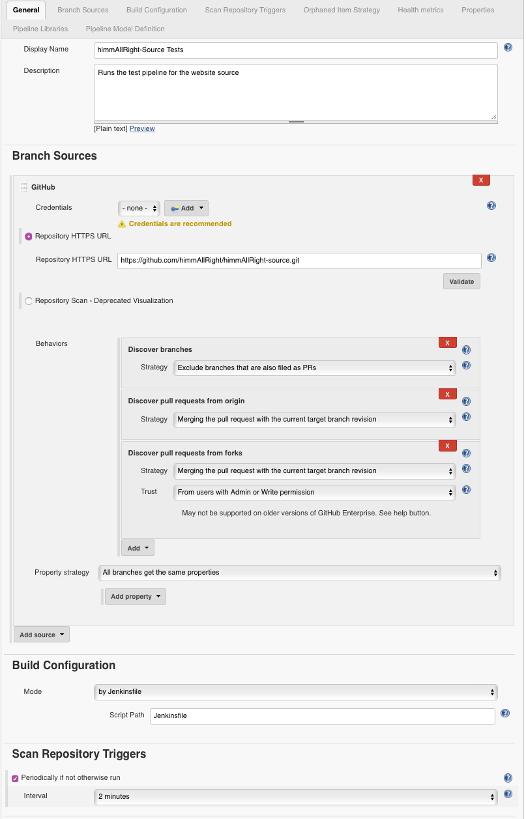Remove Discover pull requests from forks behavior

[x=447, y=446]
